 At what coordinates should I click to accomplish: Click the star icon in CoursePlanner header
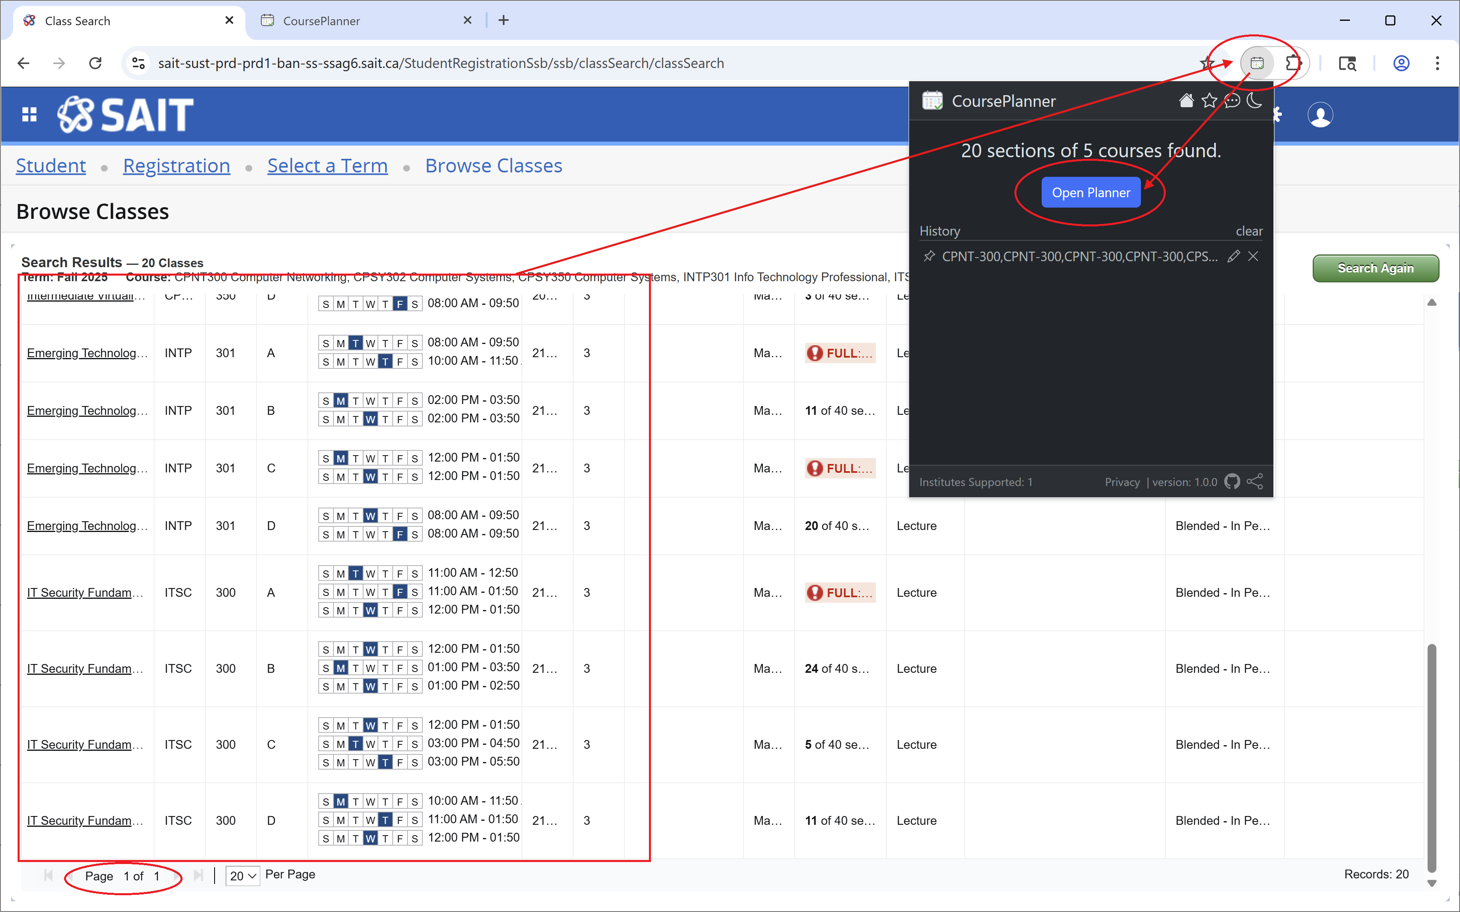pyautogui.click(x=1209, y=101)
